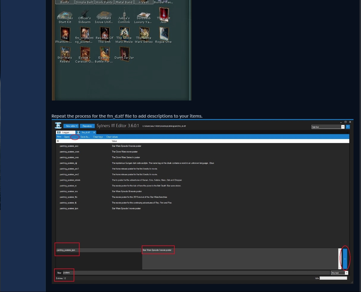Minimize the Iff Editor window

point(341,122)
